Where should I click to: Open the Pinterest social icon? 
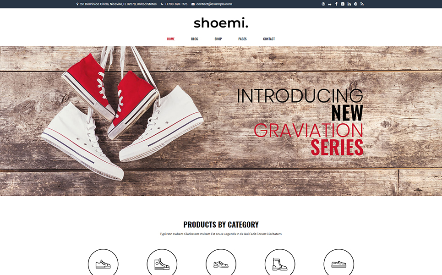click(356, 4)
